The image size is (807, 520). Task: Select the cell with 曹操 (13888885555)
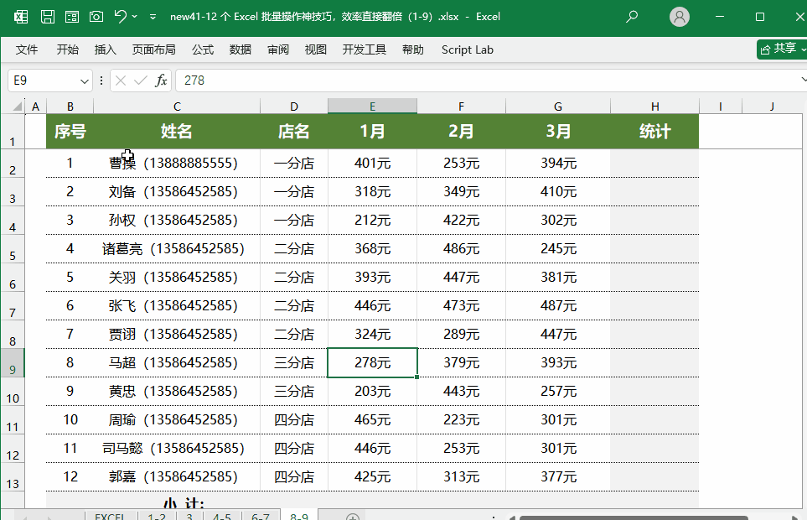[x=177, y=164]
